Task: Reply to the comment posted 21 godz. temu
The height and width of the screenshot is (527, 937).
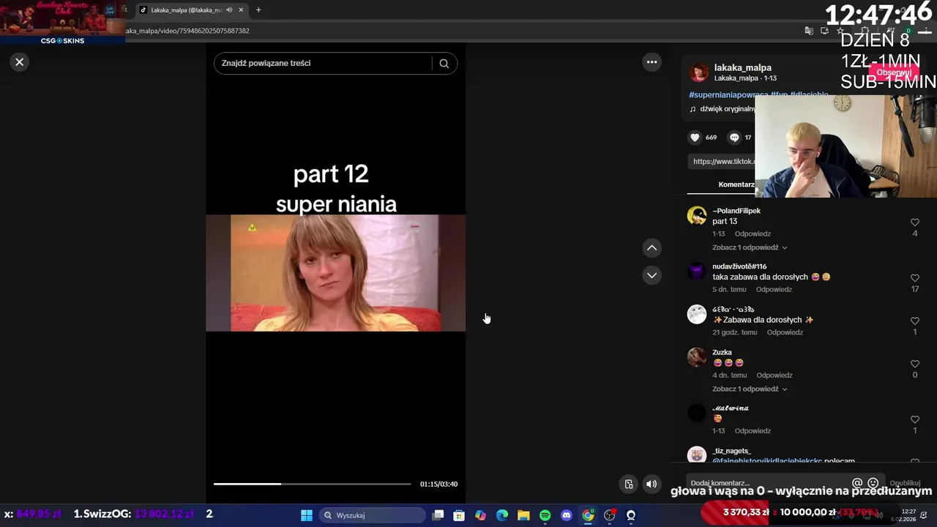Action: pos(785,333)
